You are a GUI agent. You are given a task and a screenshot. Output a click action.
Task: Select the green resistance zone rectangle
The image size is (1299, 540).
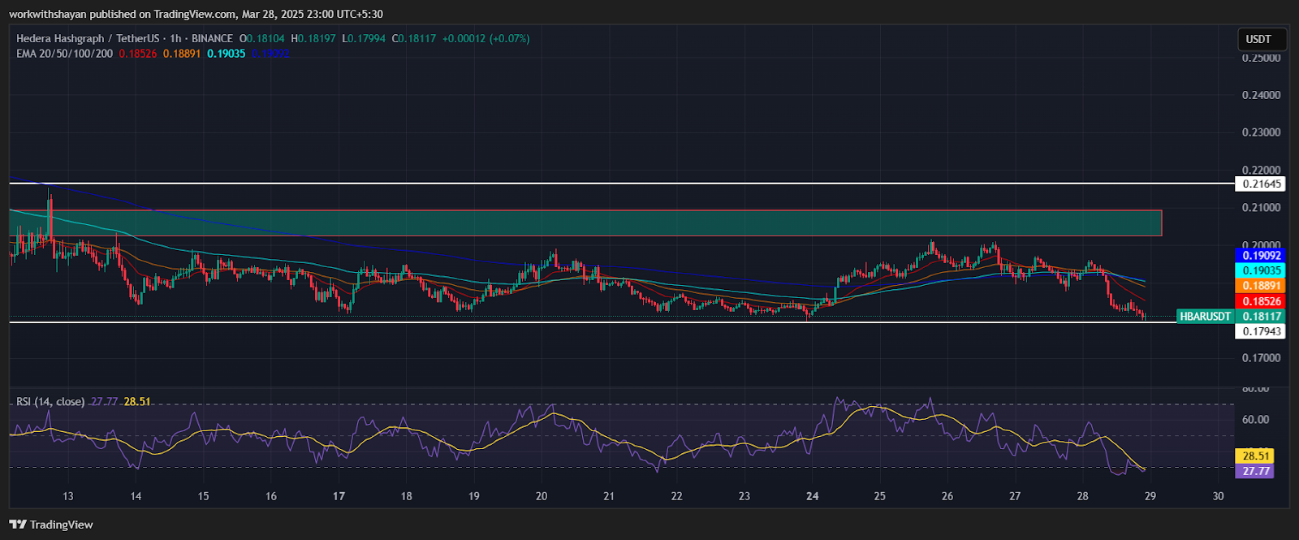[585, 223]
